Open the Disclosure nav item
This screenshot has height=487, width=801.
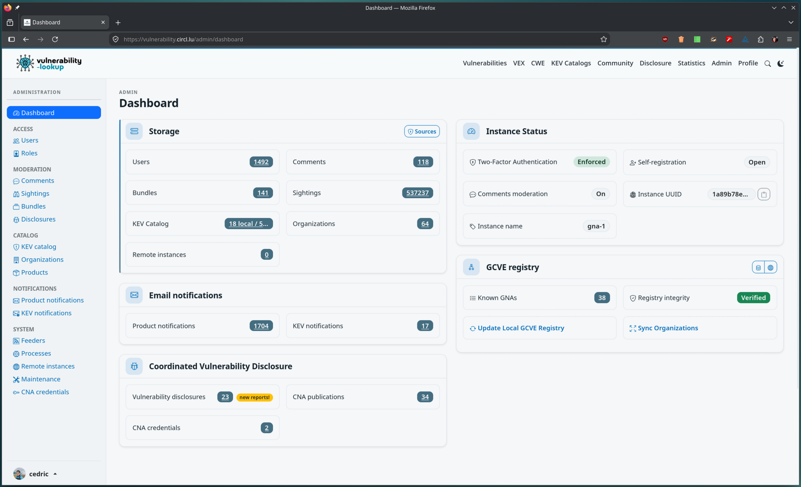(x=655, y=63)
